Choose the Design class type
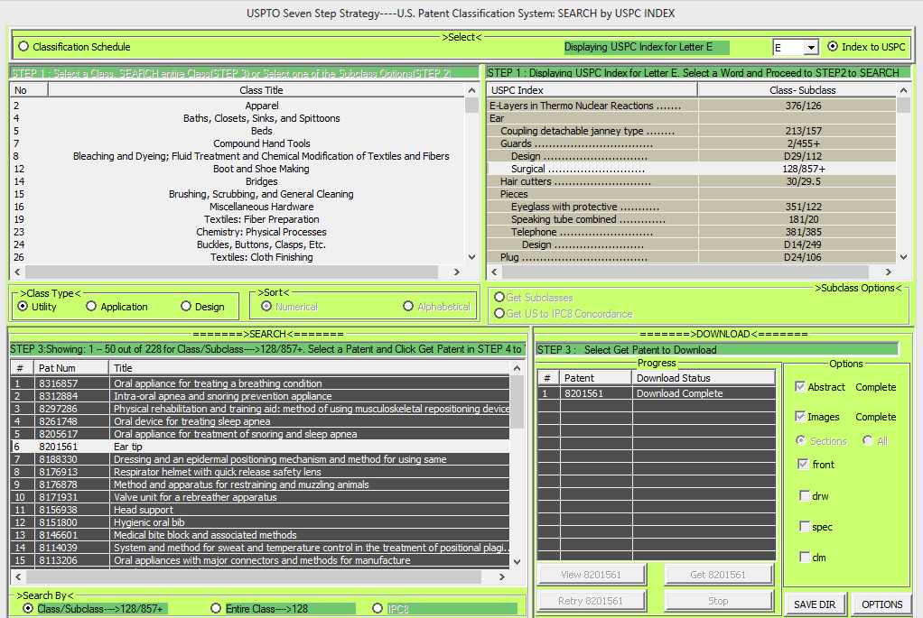The height and width of the screenshot is (618, 923). [x=186, y=307]
